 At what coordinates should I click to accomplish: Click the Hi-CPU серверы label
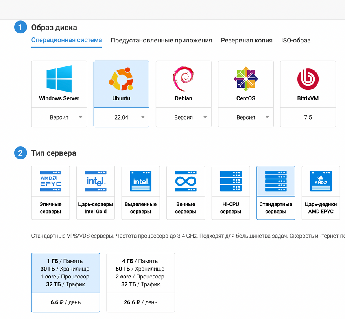pos(231,208)
